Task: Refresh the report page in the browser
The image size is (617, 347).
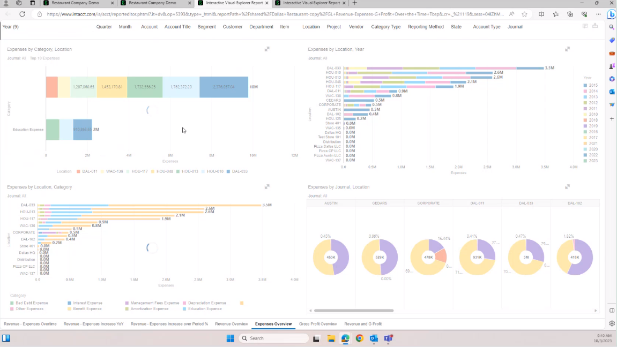Action: [21, 14]
